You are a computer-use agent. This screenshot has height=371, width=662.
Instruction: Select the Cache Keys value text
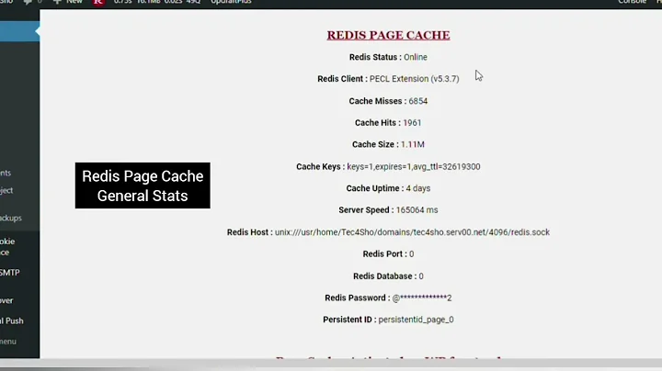(414, 166)
